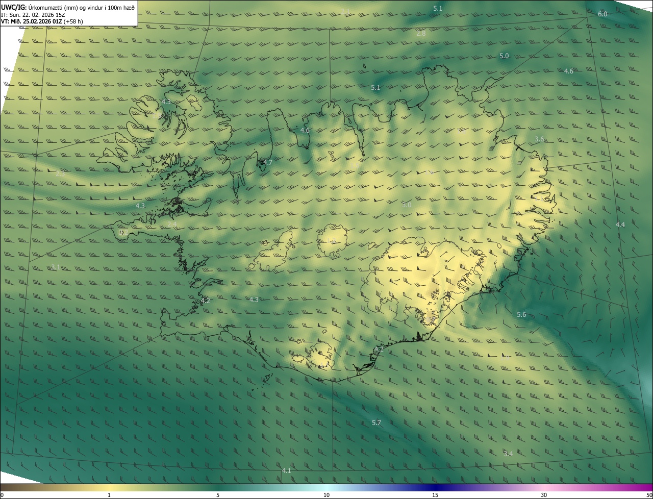Click the "UWC/IG: Úrkomumætti (mm)" title line
This screenshot has width=653, height=499.
pyautogui.click(x=68, y=7)
